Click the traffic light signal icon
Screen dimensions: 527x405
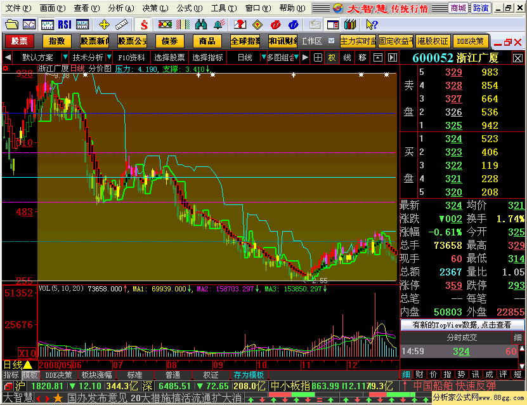pyautogui.click(x=165, y=25)
